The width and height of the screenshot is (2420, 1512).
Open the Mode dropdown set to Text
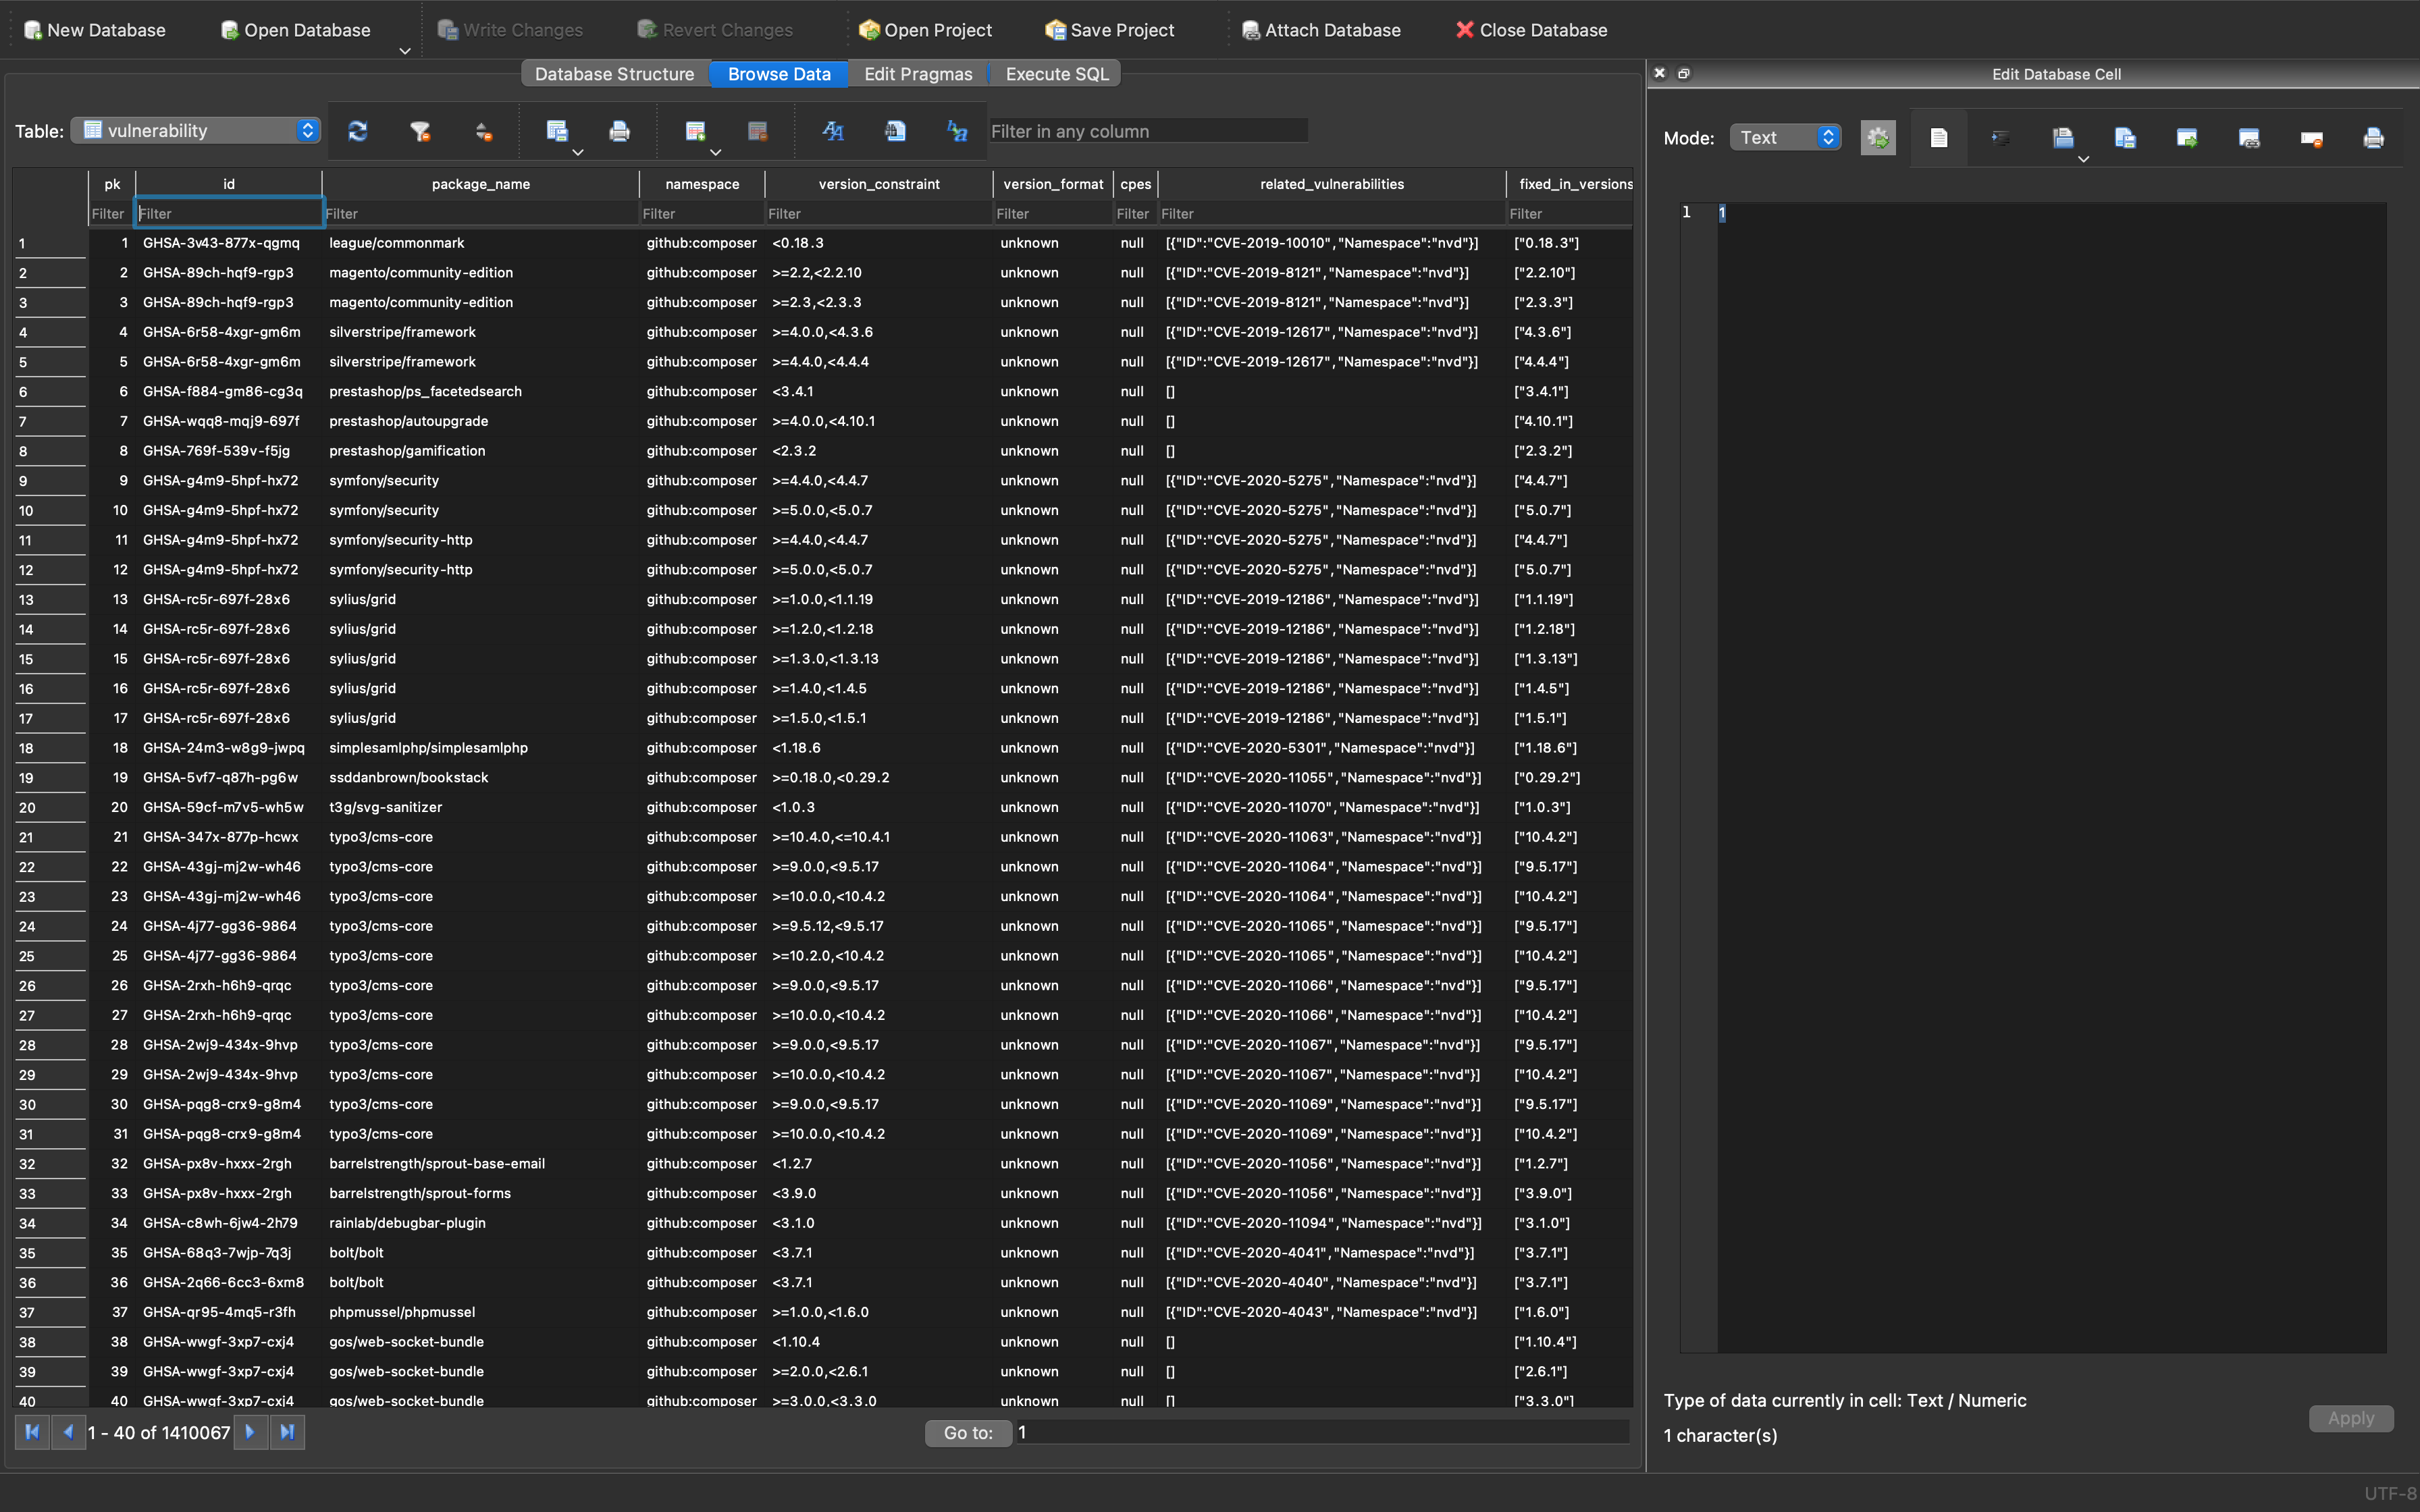tap(1784, 137)
